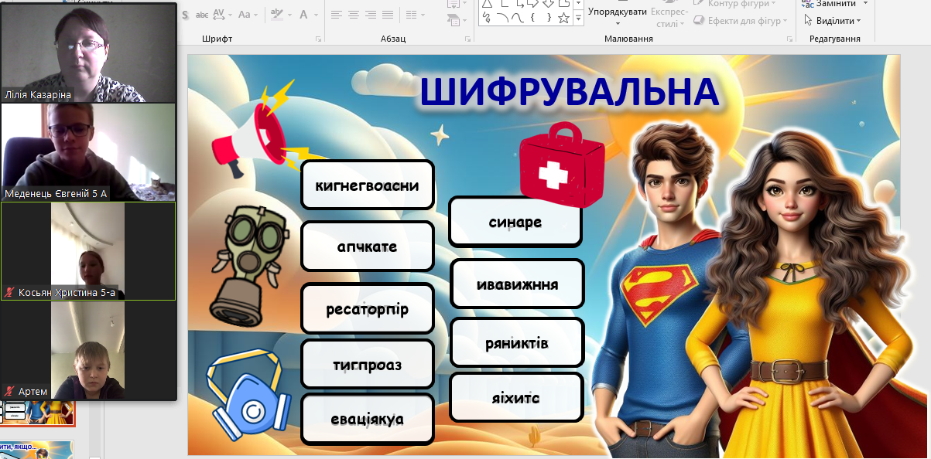931x459 pixels.
Task: Expand the full shapes gallery
Action: coord(578,19)
